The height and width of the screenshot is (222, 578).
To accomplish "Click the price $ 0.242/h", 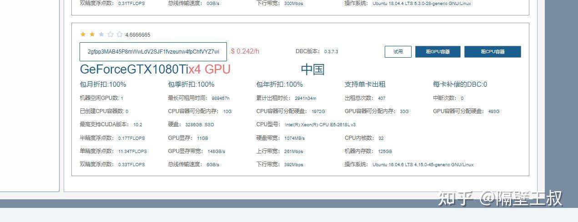I will 245,51.
